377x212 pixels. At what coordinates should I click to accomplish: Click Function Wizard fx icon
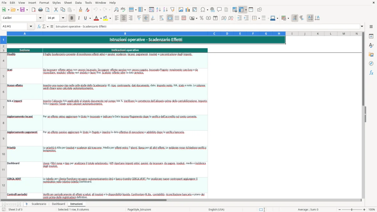pyautogui.click(x=39, y=26)
